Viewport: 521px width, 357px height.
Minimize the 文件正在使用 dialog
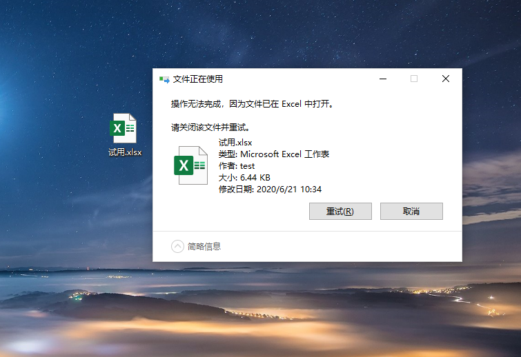[383, 79]
